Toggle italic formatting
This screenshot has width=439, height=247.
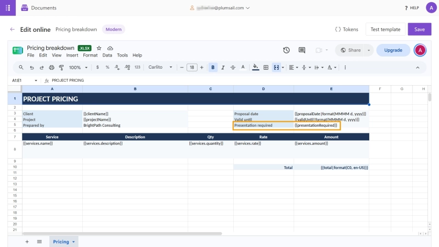click(223, 68)
